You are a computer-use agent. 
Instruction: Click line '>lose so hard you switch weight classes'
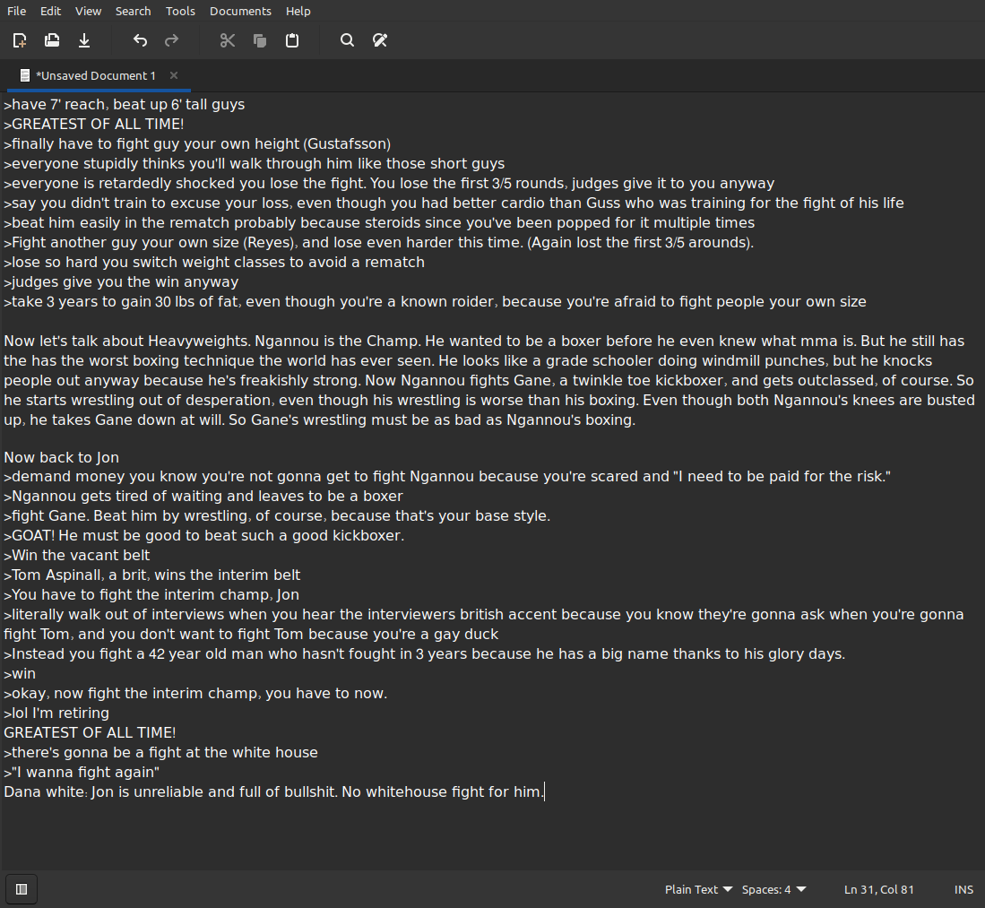214,262
